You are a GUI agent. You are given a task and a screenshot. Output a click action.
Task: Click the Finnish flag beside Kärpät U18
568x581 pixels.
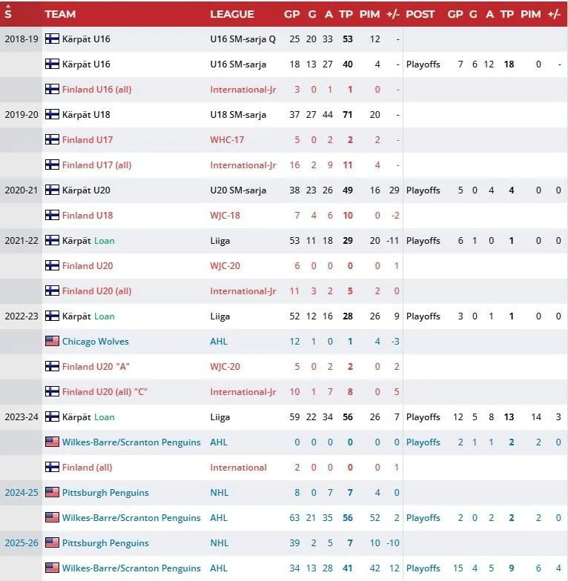(x=52, y=114)
